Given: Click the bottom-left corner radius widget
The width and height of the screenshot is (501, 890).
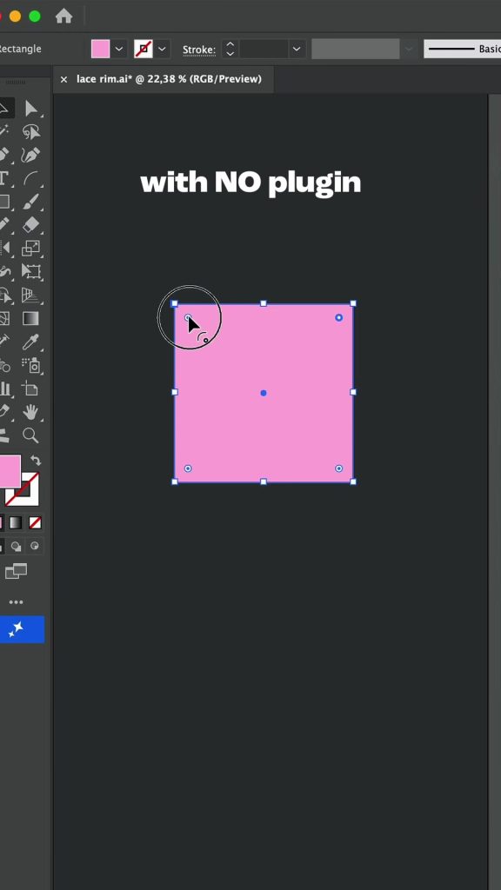Looking at the screenshot, I should click(x=188, y=468).
